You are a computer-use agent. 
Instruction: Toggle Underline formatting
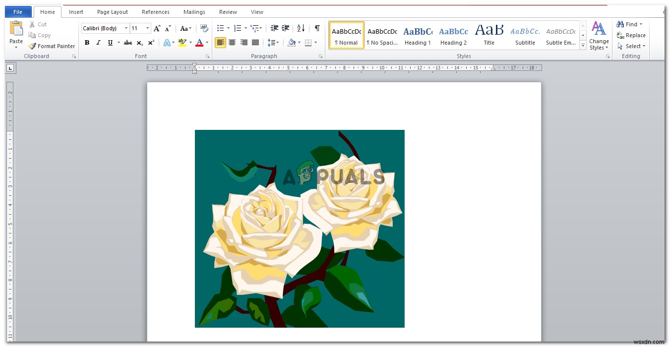pyautogui.click(x=110, y=43)
